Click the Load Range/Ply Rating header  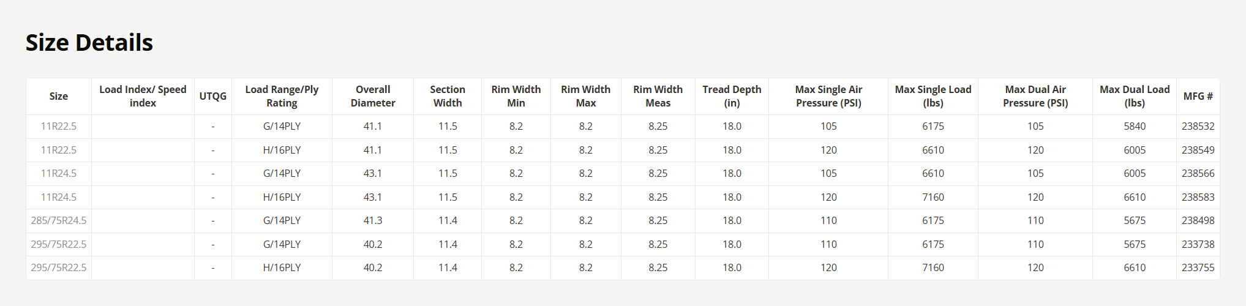282,96
